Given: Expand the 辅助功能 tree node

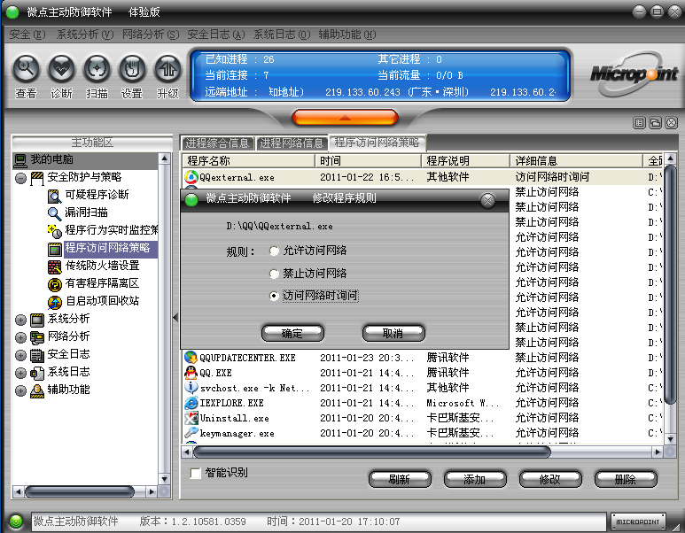Looking at the screenshot, I should 20,390.
